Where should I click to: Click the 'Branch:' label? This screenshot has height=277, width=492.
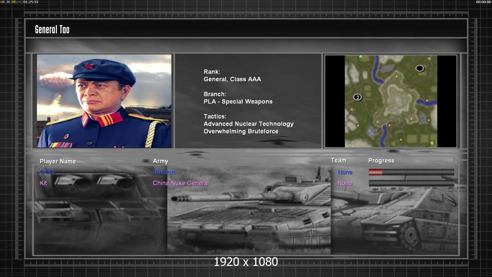[215, 94]
